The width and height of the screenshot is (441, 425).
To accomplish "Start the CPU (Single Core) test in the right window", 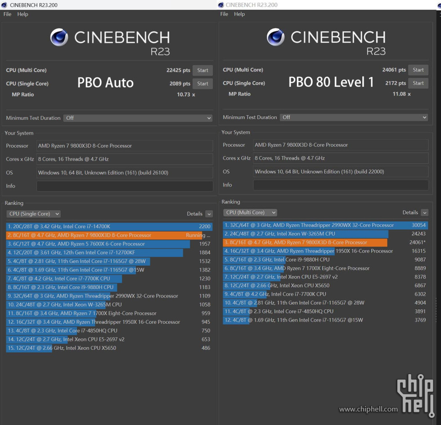I will [418, 83].
